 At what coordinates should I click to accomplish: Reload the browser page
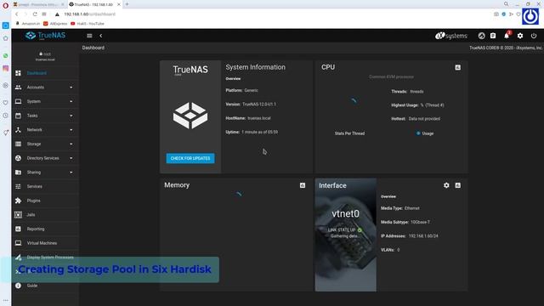click(35, 14)
